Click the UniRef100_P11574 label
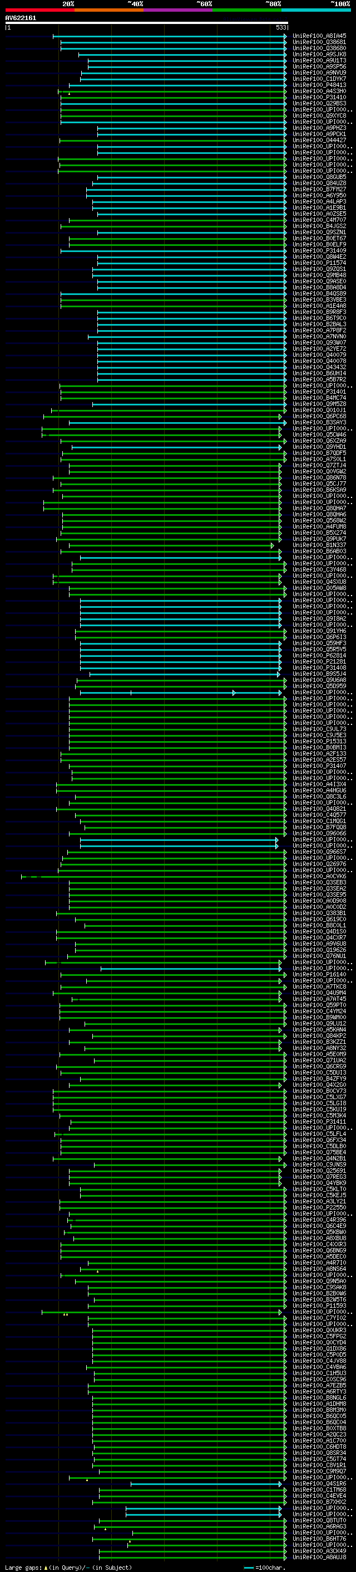The height and width of the screenshot is (1572, 356). pos(319,263)
